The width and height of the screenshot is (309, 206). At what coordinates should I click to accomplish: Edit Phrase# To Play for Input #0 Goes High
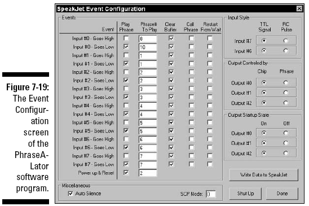pyautogui.click(x=148, y=39)
